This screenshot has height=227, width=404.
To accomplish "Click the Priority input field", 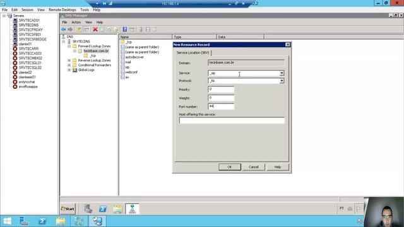I will (x=221, y=90).
